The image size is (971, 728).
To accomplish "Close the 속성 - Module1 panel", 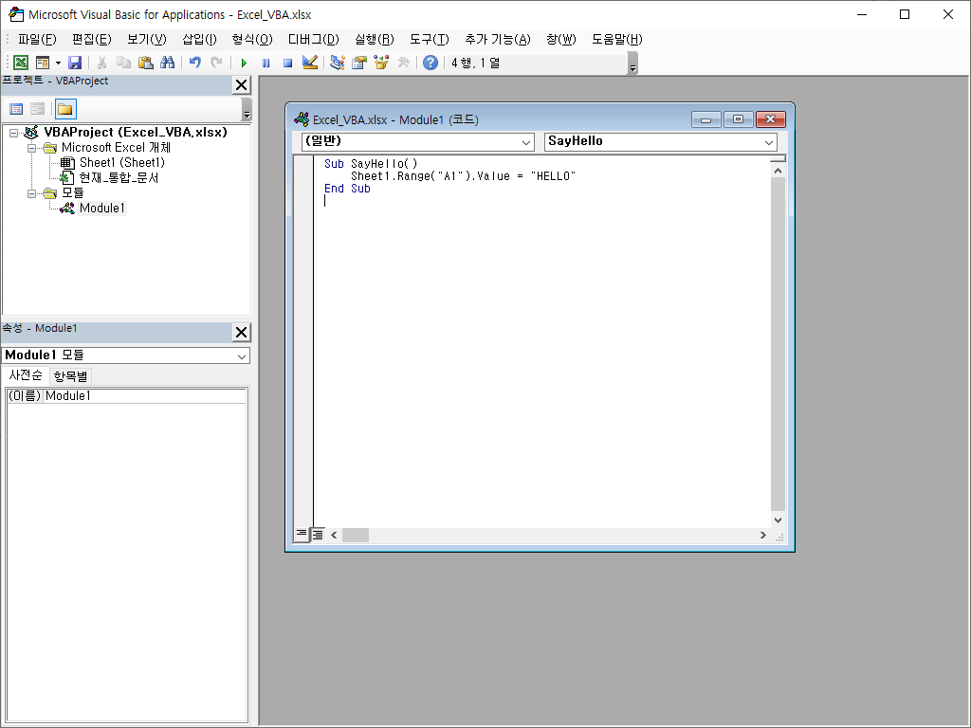I will click(x=241, y=333).
